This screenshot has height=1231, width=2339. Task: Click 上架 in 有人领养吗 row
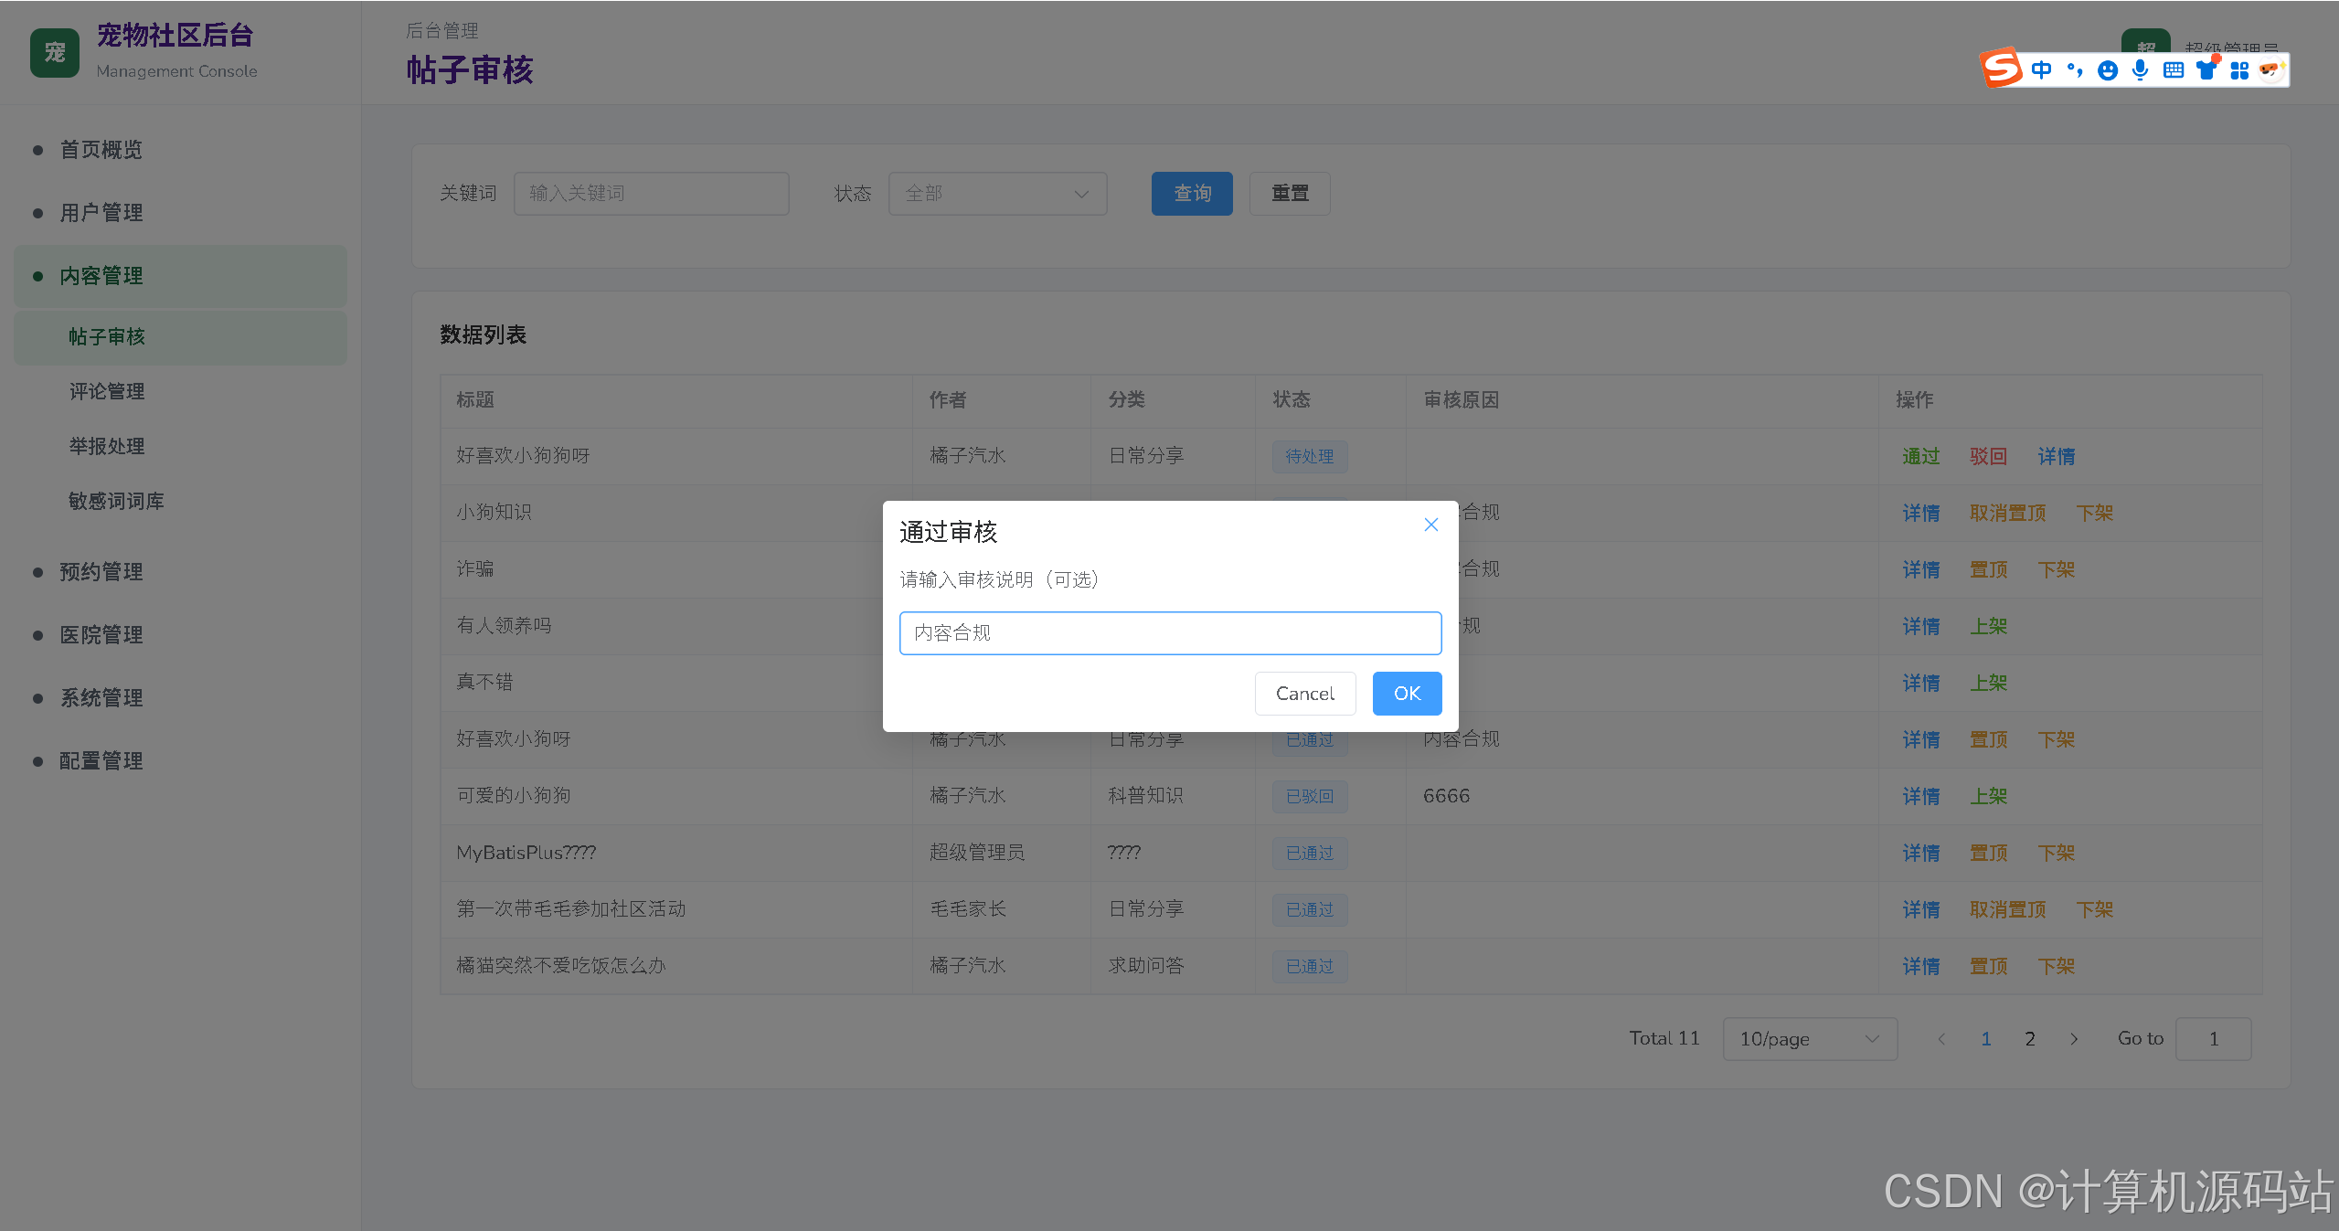(x=1988, y=627)
